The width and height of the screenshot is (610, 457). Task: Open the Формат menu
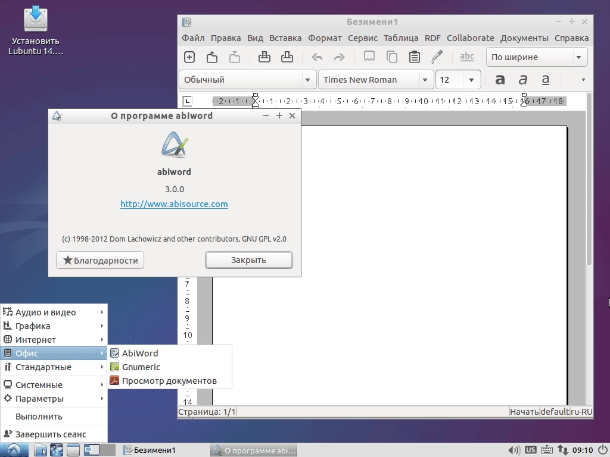pos(325,38)
